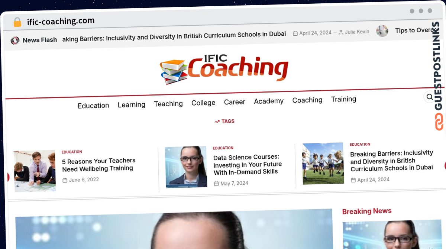Click the Breaking News sidebar thumbnail
The width and height of the screenshot is (446, 249).
392,235
